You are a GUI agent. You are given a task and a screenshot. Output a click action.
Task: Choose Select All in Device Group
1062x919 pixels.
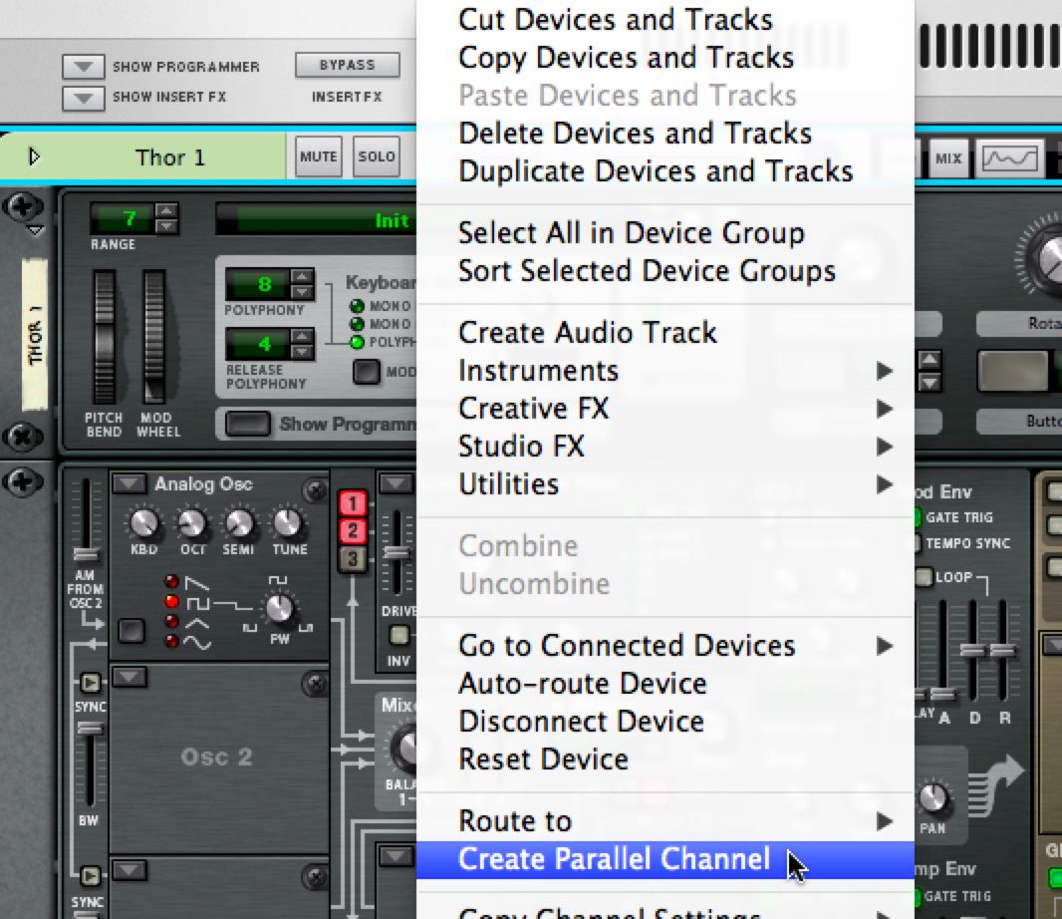point(665,233)
